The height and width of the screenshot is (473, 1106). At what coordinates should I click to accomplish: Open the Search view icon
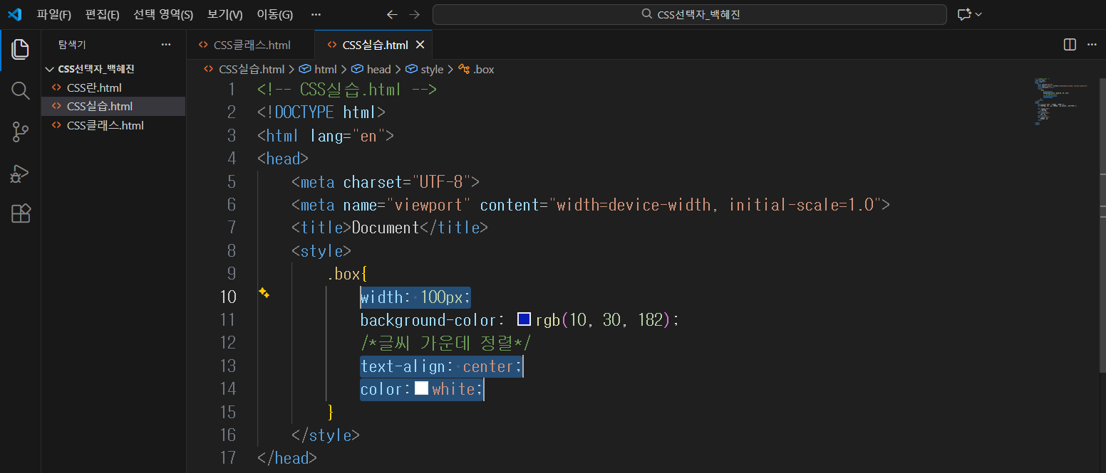[21, 90]
